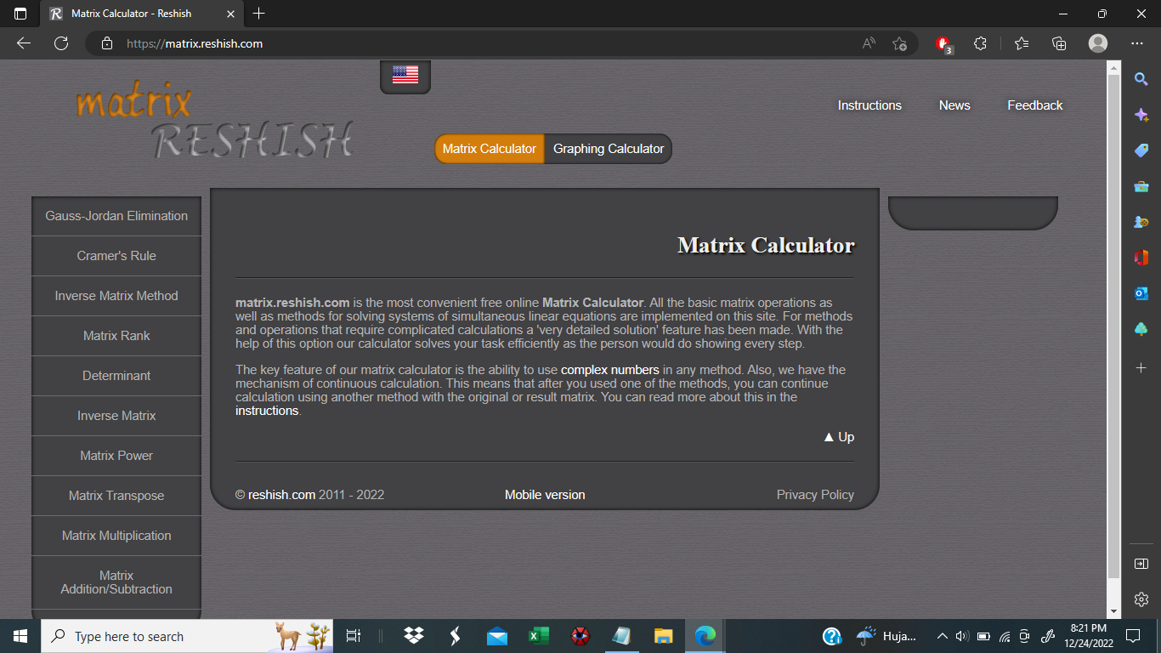Switch to the Matrix Calculator mode
1161x653 pixels.
490,149
